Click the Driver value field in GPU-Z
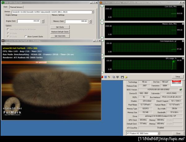 coord(160,116)
